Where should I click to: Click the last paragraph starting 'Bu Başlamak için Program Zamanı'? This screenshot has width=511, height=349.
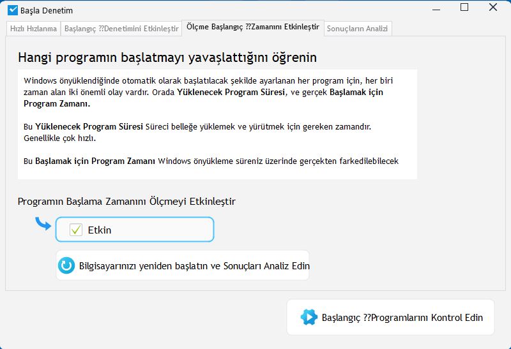211,161
